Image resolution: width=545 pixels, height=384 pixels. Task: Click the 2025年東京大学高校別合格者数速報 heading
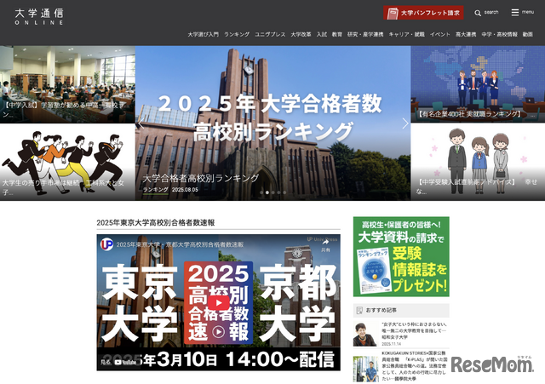point(155,223)
